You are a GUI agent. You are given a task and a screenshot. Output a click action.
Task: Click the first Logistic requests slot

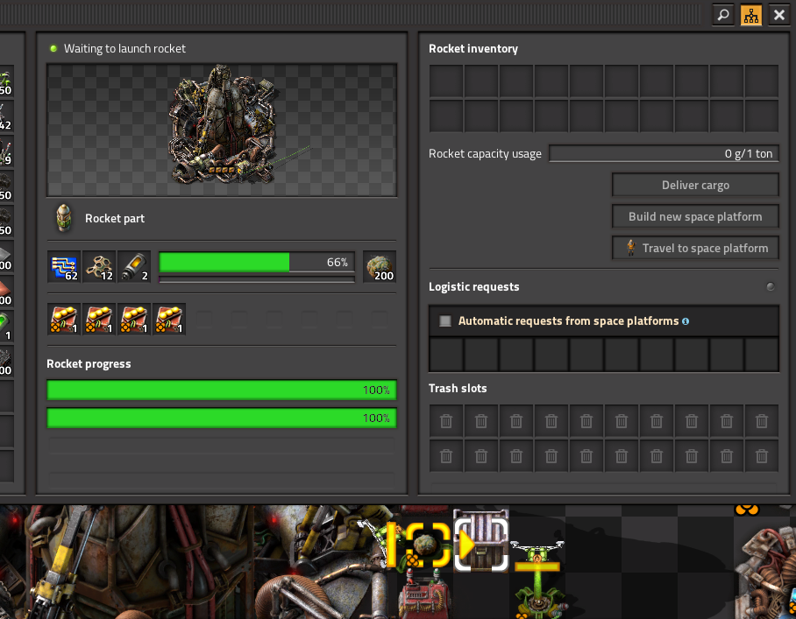446,355
